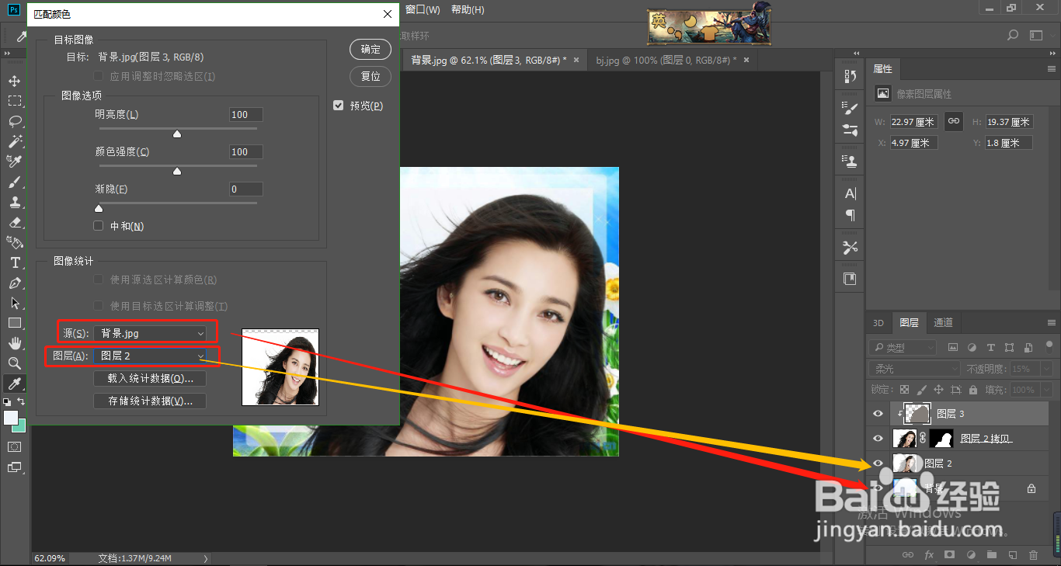Screen dimensions: 1061x566
Task: Open the 类型 layer filter dropdown
Action: 903,348
